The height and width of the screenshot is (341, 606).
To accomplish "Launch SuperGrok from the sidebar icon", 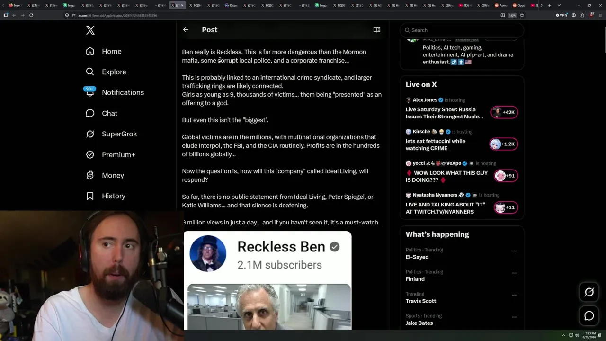I will tap(90, 134).
